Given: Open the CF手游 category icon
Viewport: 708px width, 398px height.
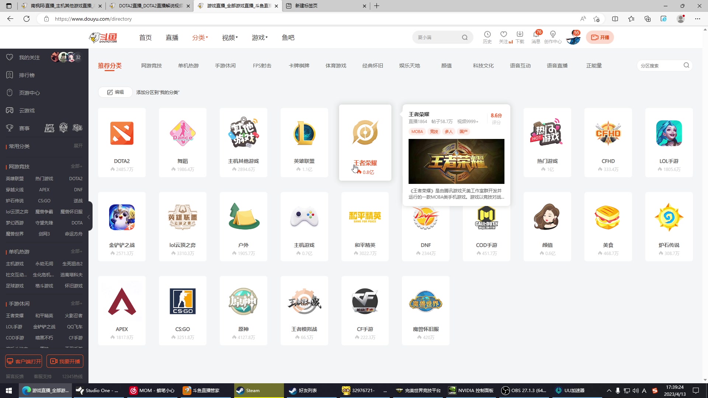Looking at the screenshot, I should click(x=365, y=301).
